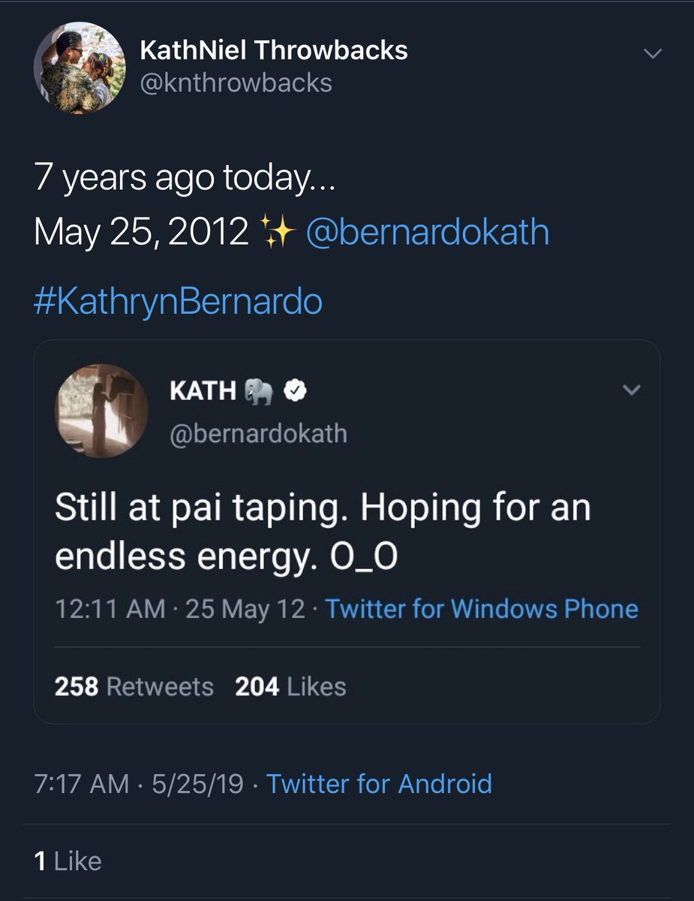Open @bernardokath handle under KATH name
The width and height of the screenshot is (694, 901).
tap(259, 433)
